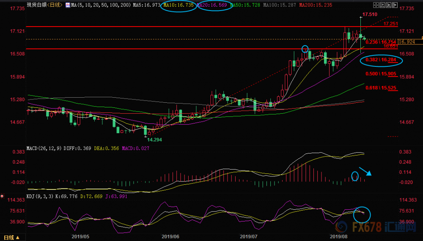Click the 17.251 resistance line label
This screenshot has width=423, height=241.
tap(390, 24)
